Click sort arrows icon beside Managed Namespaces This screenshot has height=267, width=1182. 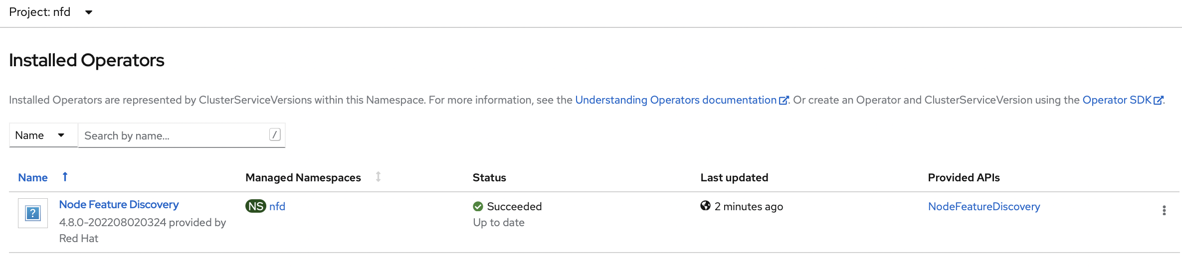379,177
